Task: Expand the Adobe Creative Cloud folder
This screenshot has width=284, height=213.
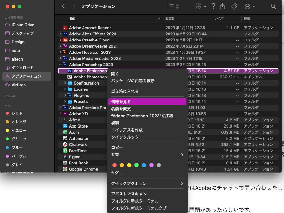Action: pos(60,40)
